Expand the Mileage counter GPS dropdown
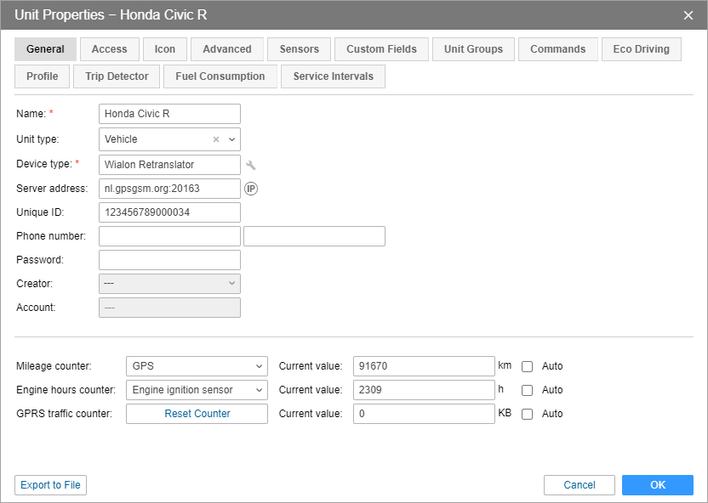 click(197, 366)
